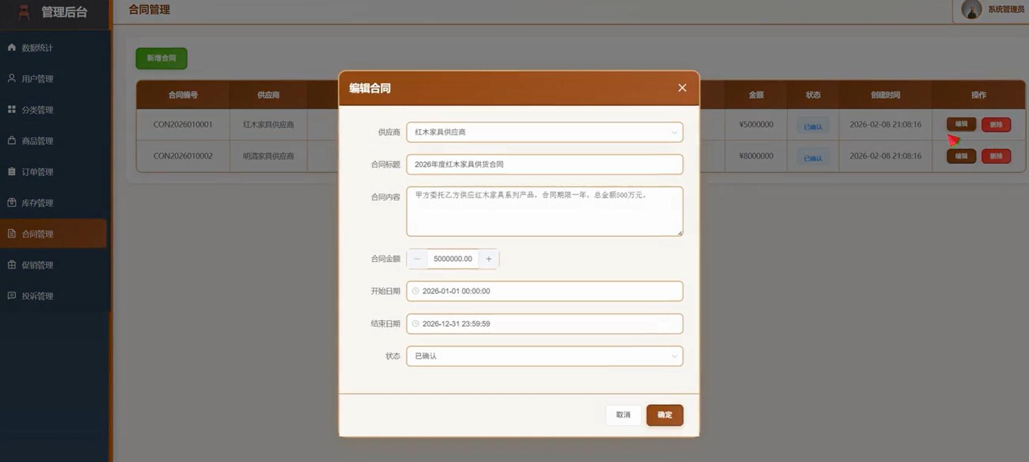Edit contract CON2026010002
The image size is (1029, 462).
pos(961,156)
